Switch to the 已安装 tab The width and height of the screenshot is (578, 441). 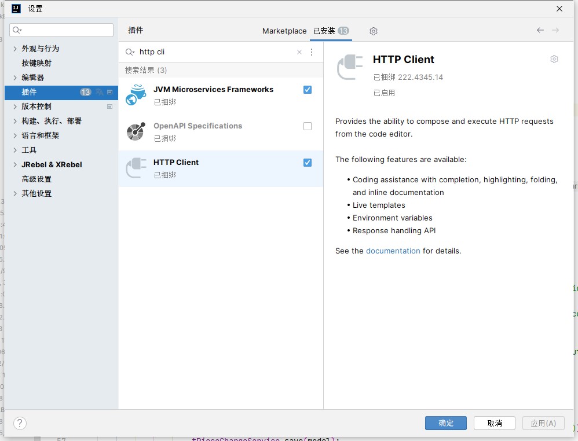pyautogui.click(x=331, y=31)
